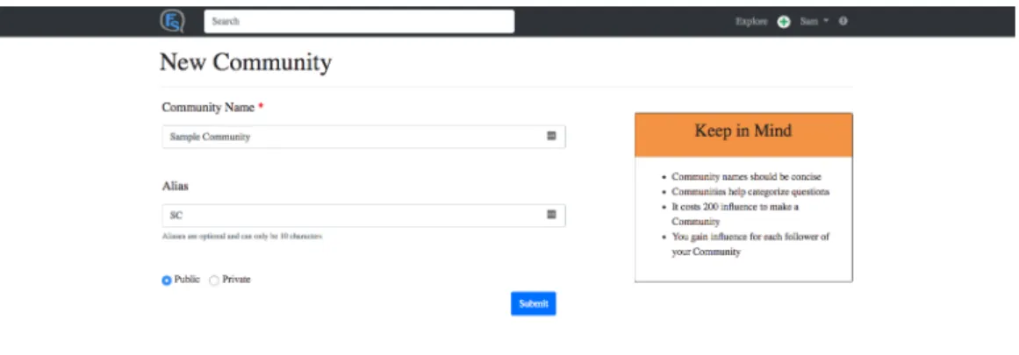Click the New Community page heading
This screenshot has height=355, width=1019.
[246, 62]
